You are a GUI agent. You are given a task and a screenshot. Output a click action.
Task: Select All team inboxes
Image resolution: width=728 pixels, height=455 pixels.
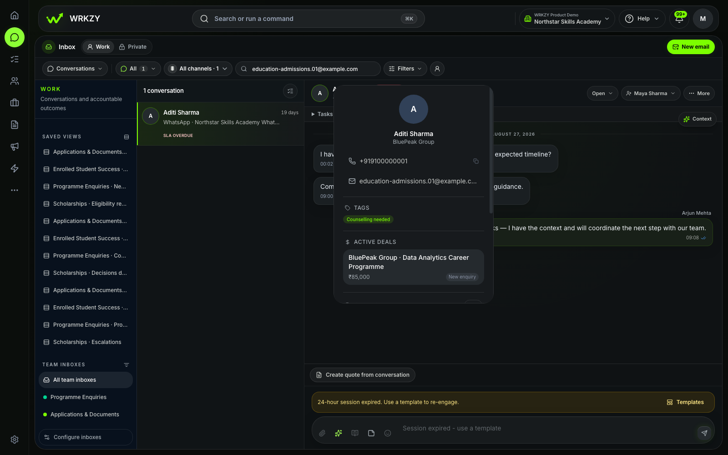coord(86,380)
